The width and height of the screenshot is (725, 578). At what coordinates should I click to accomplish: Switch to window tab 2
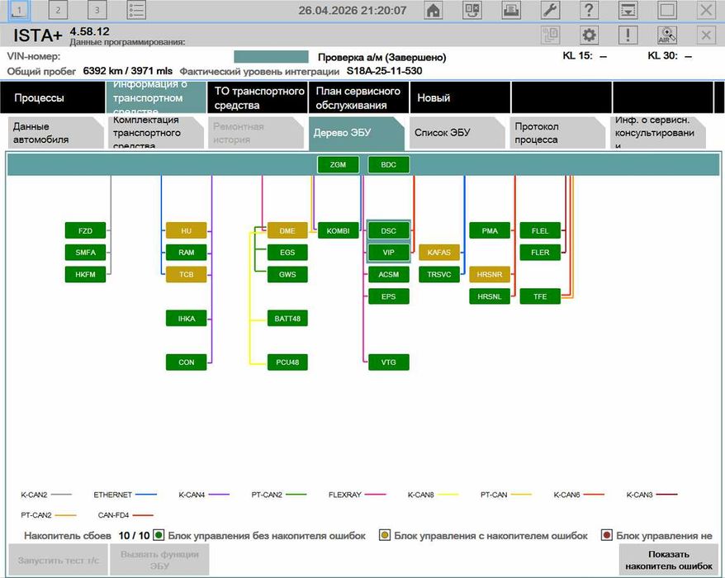tap(59, 10)
